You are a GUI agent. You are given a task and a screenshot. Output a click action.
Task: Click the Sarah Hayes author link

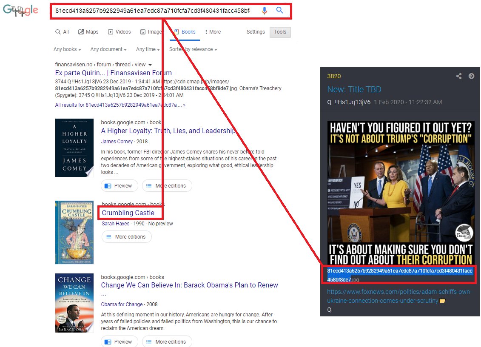[x=115, y=224]
